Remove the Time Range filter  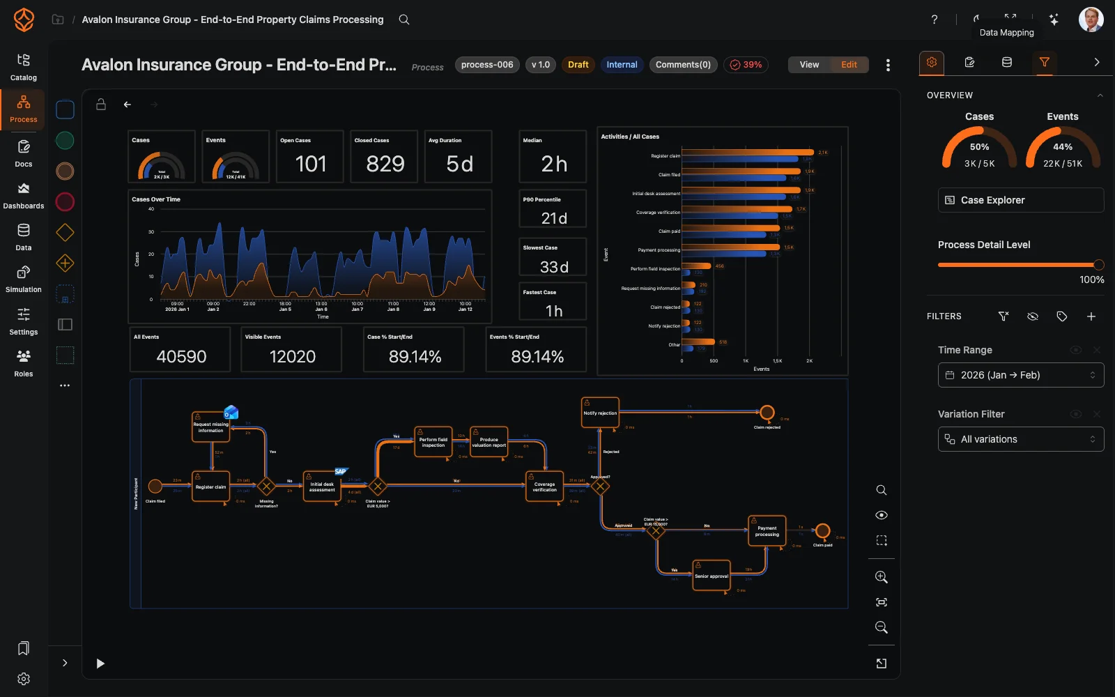tap(1097, 350)
